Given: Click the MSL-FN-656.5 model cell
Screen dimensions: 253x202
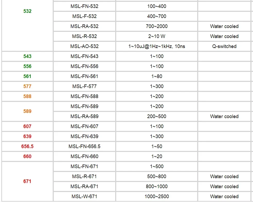Looking at the screenshot, I should tap(84, 146).
